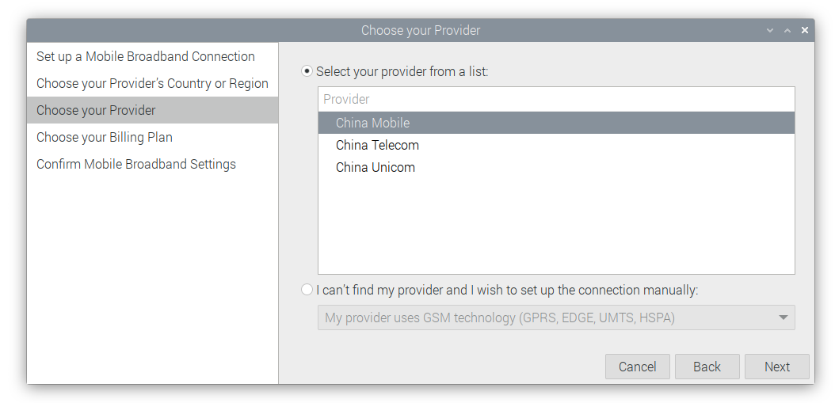The height and width of the screenshot is (403, 835).
Task: Cancel the mobile broadband setup
Action: pyautogui.click(x=637, y=367)
